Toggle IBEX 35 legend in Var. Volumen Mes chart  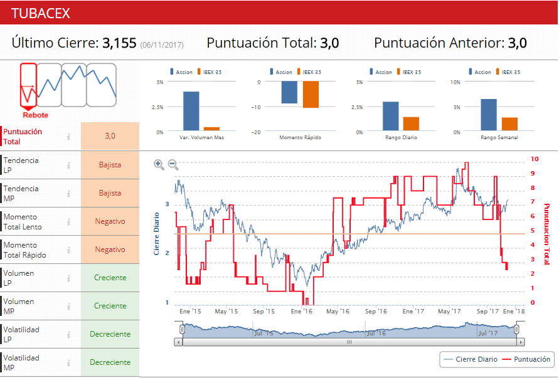click(210, 72)
